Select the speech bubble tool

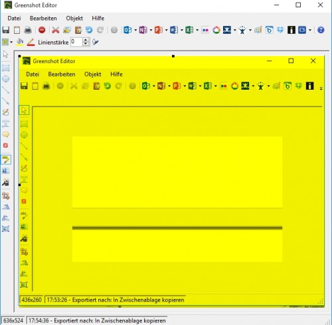6,134
